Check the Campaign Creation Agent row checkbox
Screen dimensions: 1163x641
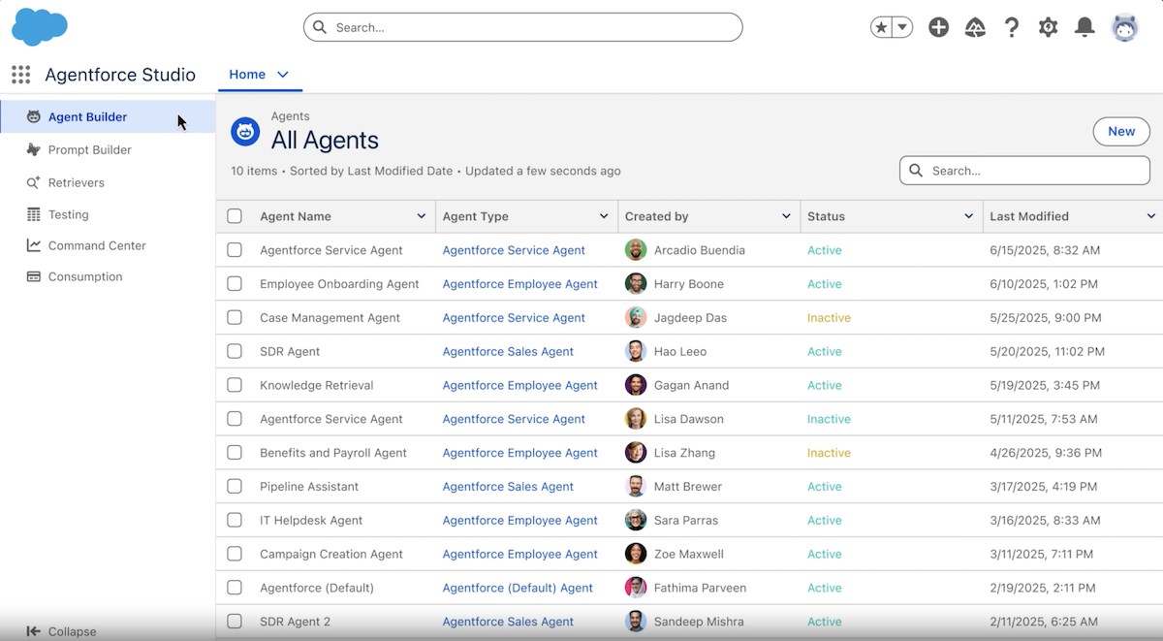click(x=235, y=554)
